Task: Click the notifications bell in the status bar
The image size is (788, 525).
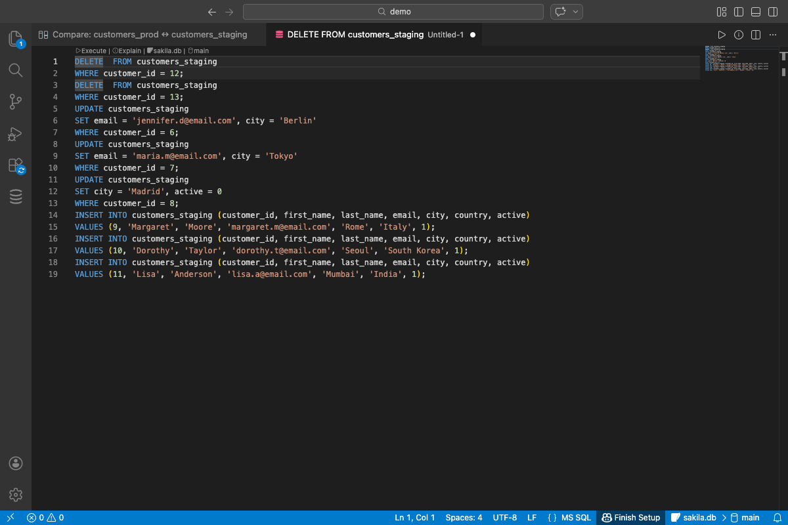Action: tap(779, 517)
